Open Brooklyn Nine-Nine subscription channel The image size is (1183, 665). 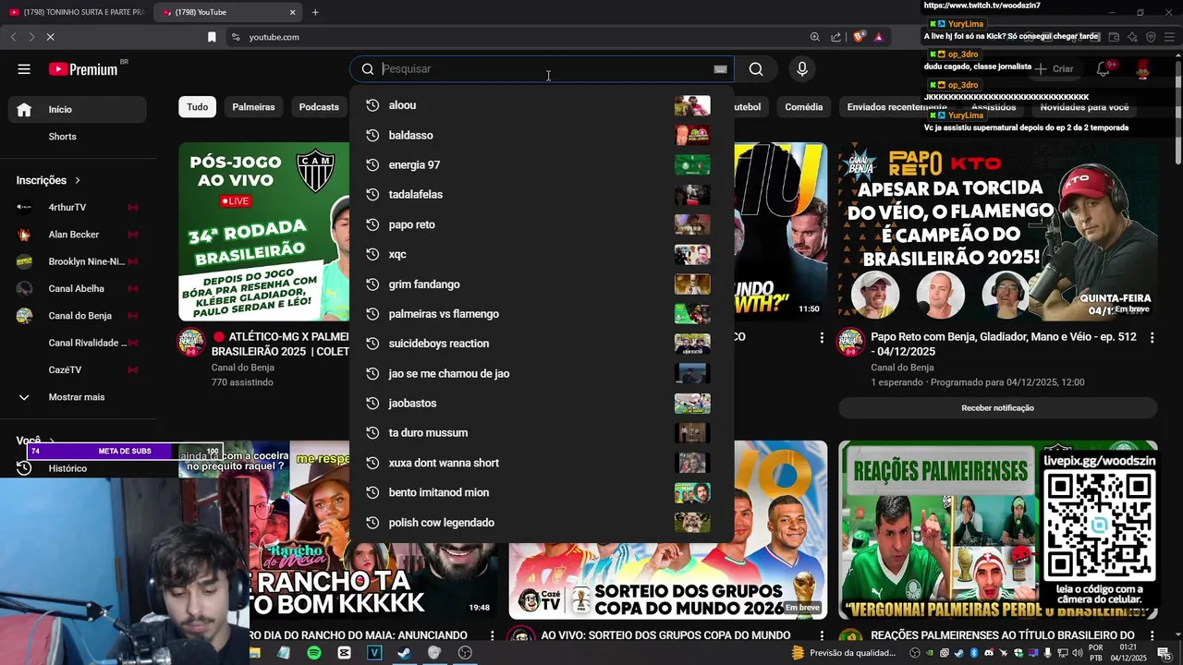(x=78, y=261)
